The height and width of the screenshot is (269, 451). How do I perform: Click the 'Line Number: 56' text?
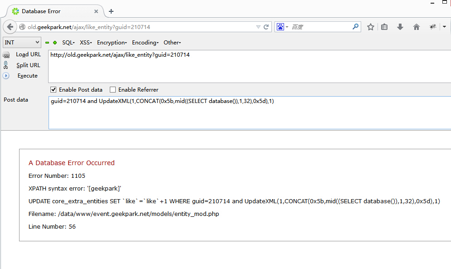click(x=52, y=226)
